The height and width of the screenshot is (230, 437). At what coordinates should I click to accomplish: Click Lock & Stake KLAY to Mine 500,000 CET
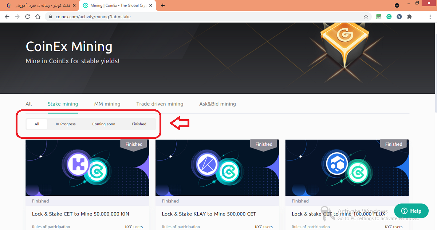coord(209,214)
